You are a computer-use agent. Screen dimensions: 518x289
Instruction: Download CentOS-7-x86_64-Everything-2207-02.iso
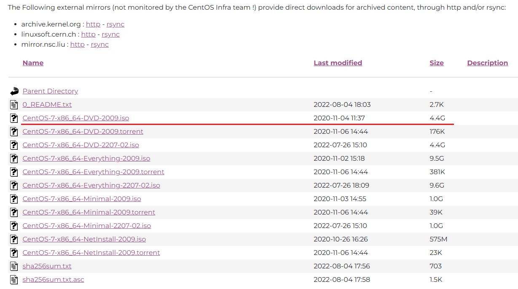coord(91,185)
